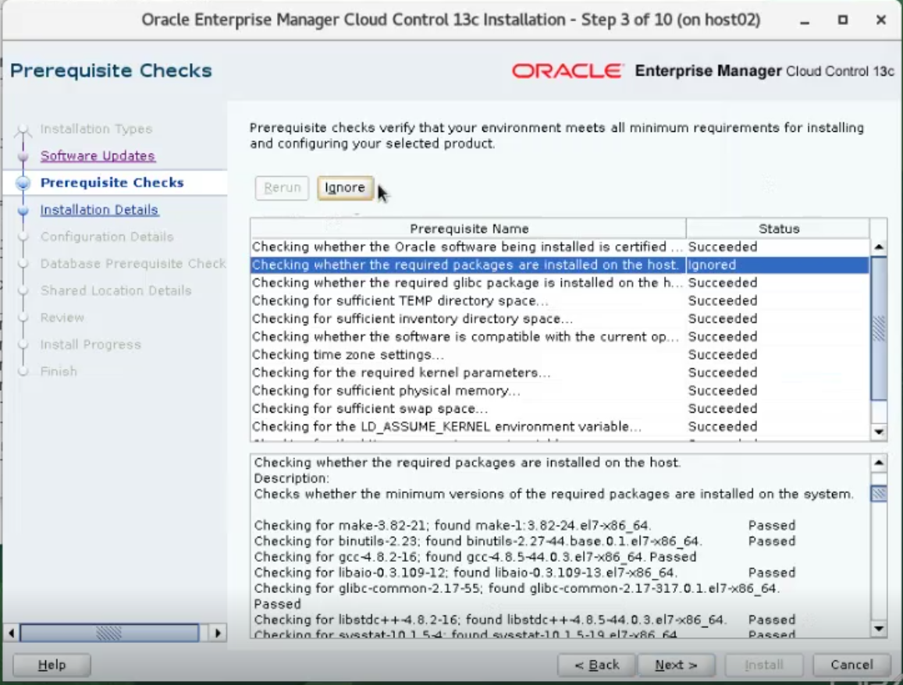The width and height of the screenshot is (903, 685).
Task: Click the gcc-4.8.2-16 check line
Action: pos(475,556)
